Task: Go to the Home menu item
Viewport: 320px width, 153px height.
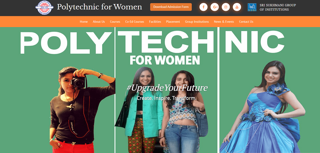Action: point(84,22)
